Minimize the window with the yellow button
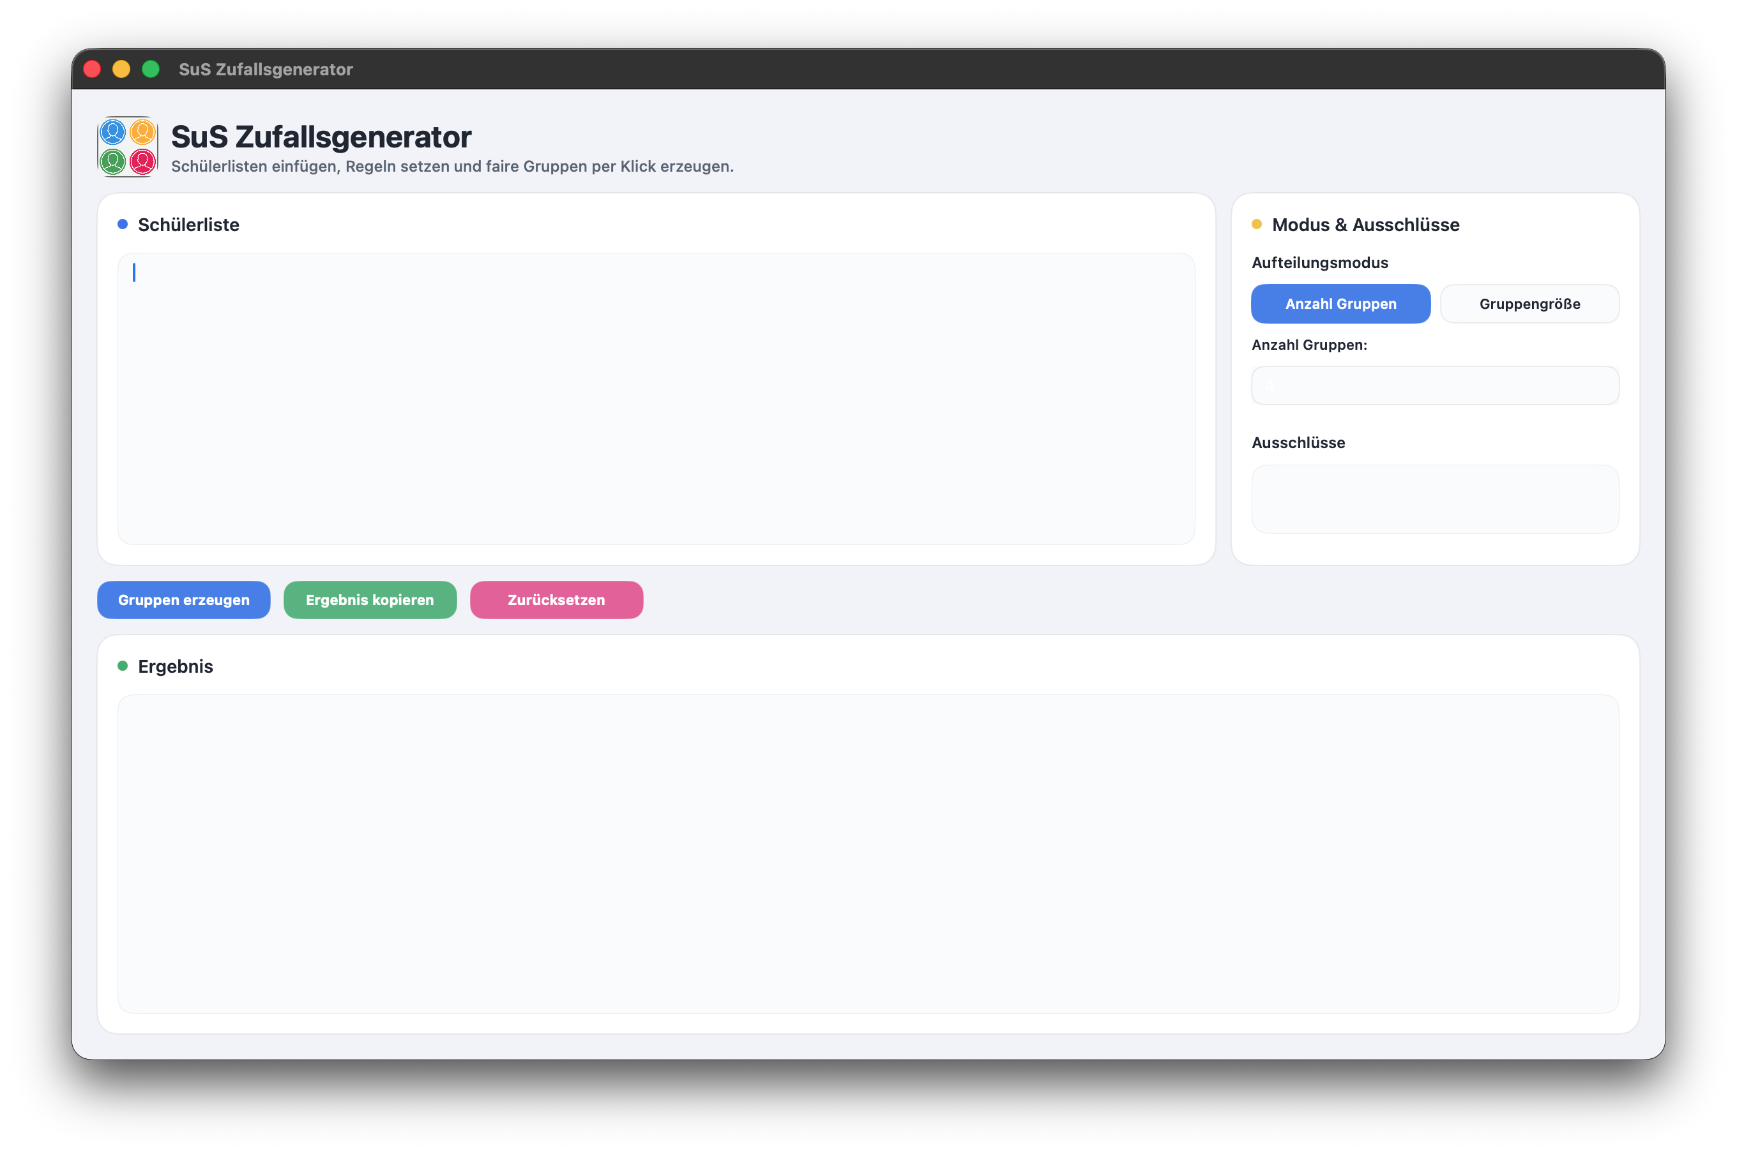This screenshot has width=1737, height=1154. coord(121,69)
